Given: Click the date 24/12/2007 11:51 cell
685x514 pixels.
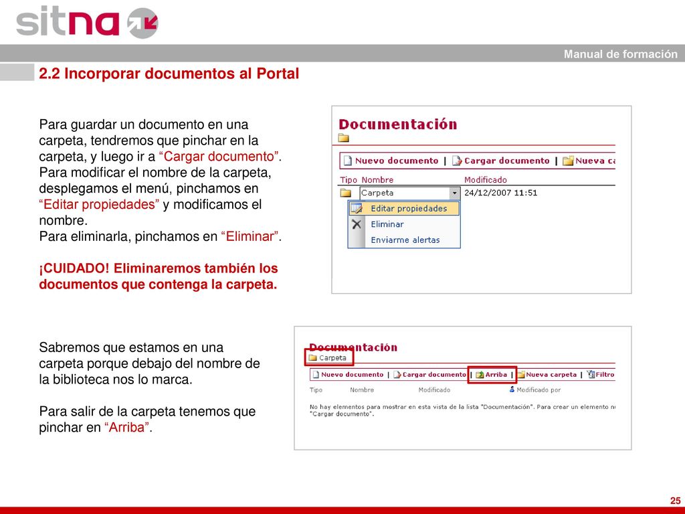Looking at the screenshot, I should (x=500, y=193).
